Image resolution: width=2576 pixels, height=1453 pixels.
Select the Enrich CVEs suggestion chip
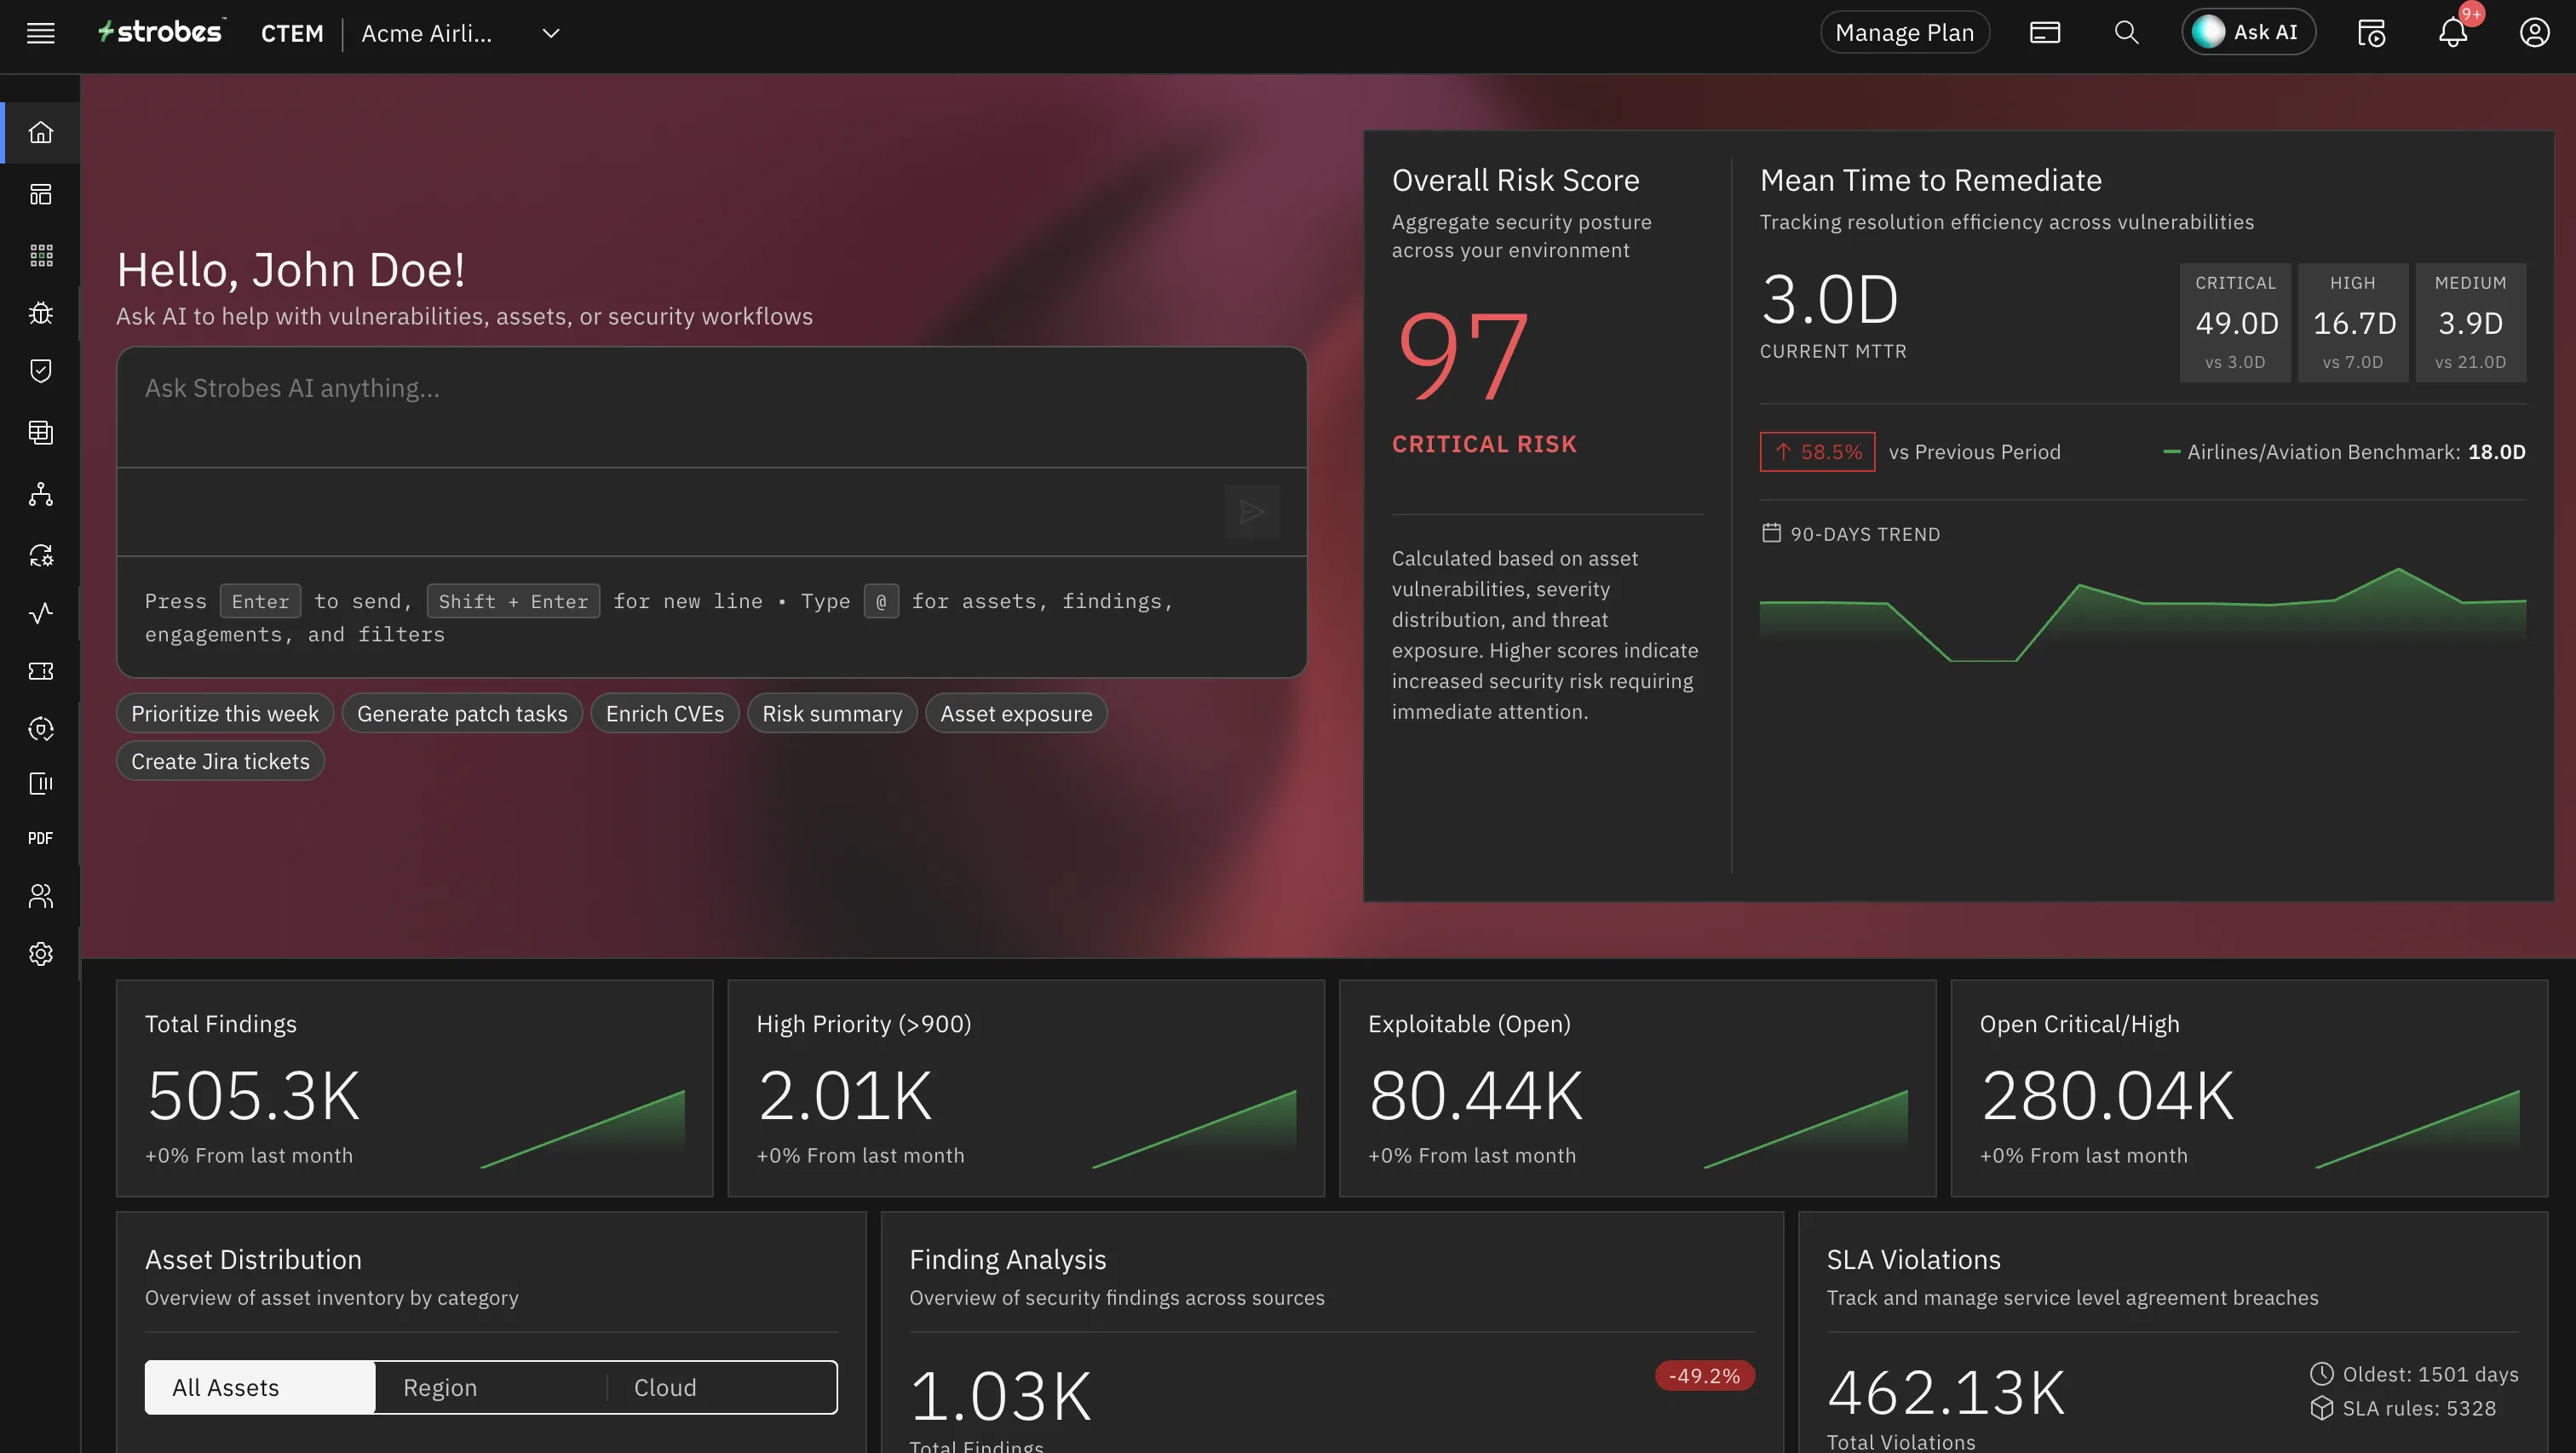click(x=665, y=713)
